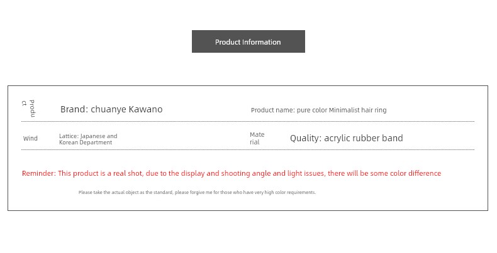Click the "Product name:" label
Image resolution: width=497 pixels, height=253 pixels.
point(272,110)
